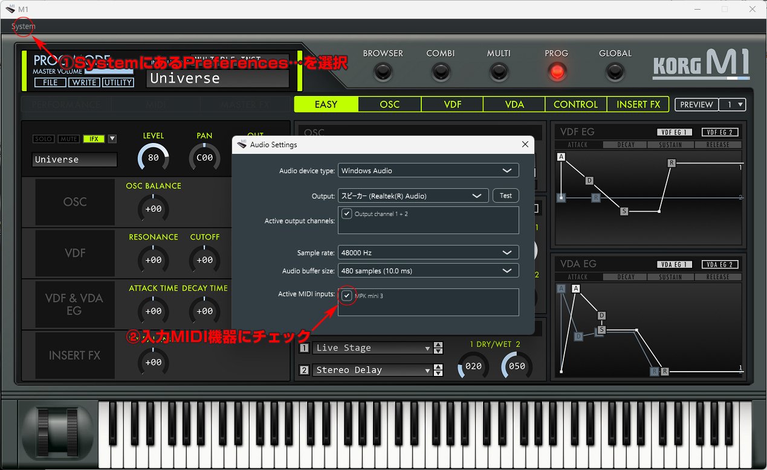Click the A node in VDF EG graph
Image resolution: width=767 pixels, height=470 pixels.
point(561,157)
